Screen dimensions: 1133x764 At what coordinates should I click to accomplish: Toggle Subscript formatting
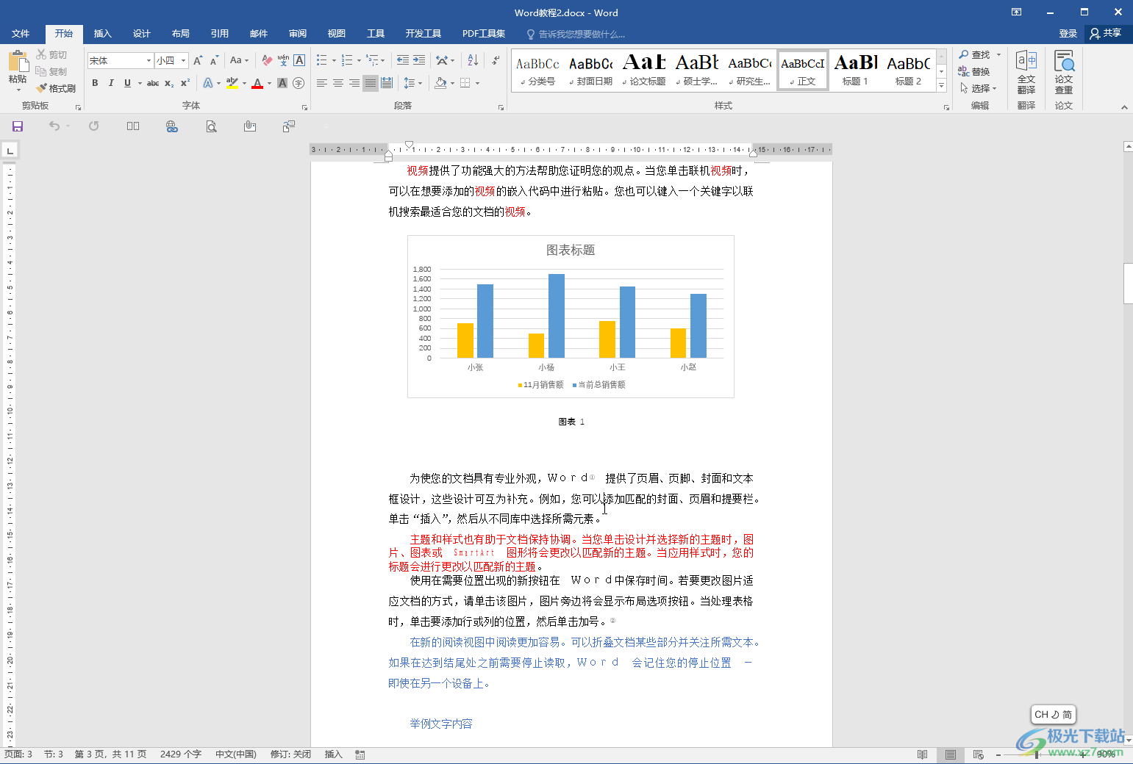(169, 83)
